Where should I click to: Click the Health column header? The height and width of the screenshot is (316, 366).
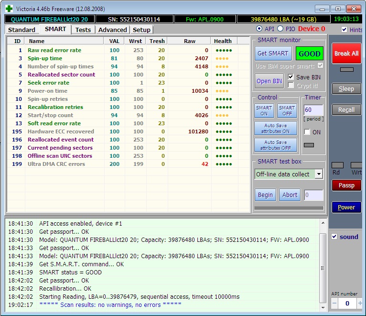(x=224, y=41)
